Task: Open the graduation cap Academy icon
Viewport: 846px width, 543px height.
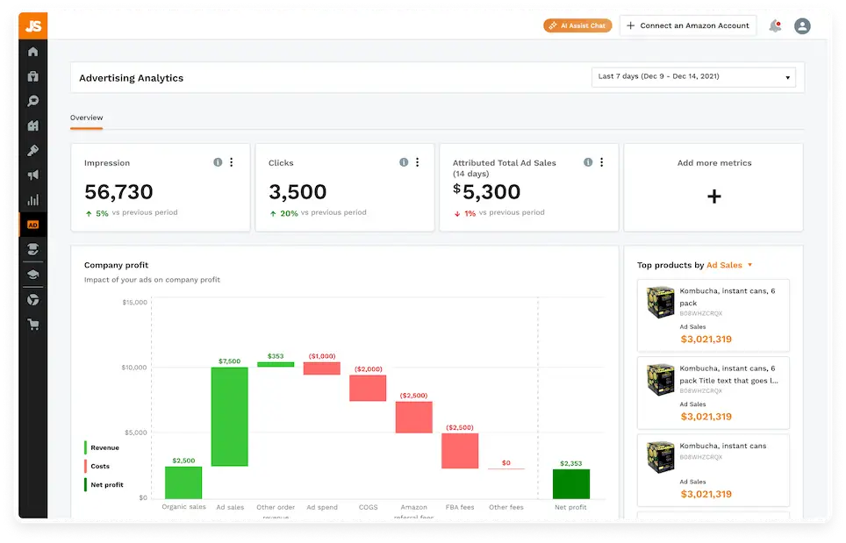Action: [x=32, y=274]
